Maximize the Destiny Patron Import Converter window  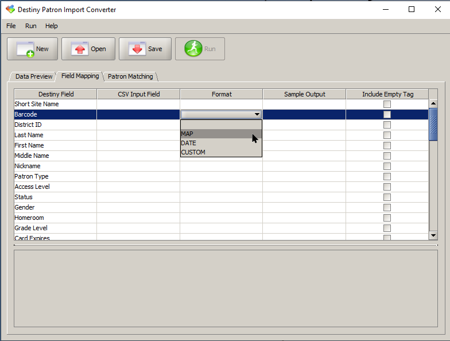click(412, 9)
